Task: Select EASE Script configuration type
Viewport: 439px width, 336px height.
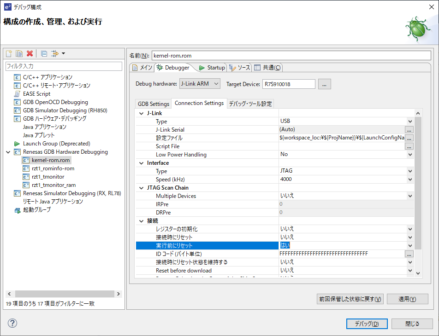Action: coord(37,93)
